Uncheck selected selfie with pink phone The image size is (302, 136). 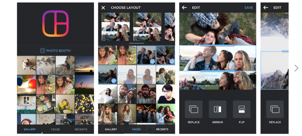(108, 74)
